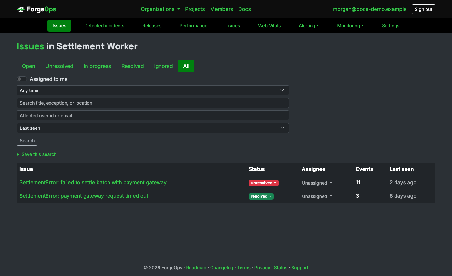Switch to the Unresolved tab

point(59,66)
